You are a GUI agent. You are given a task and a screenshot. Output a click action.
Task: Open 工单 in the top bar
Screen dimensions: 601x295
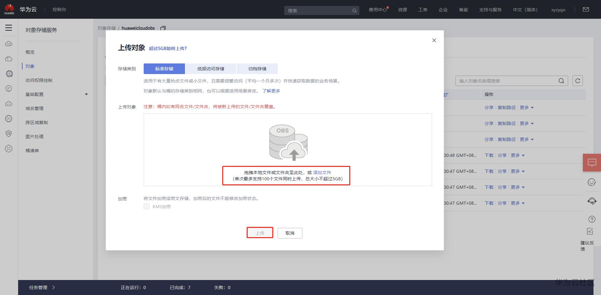[423, 10]
